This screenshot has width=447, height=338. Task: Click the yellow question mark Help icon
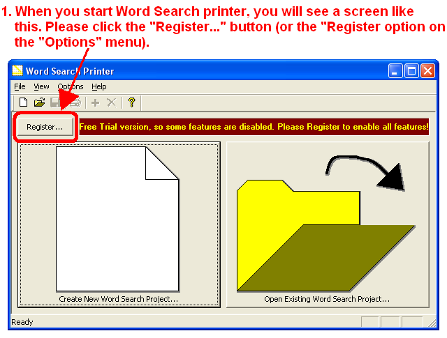click(x=131, y=102)
